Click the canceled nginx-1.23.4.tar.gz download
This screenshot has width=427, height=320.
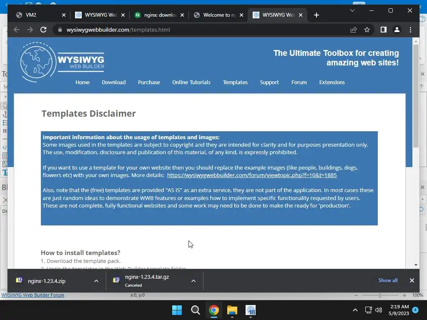coord(147,281)
